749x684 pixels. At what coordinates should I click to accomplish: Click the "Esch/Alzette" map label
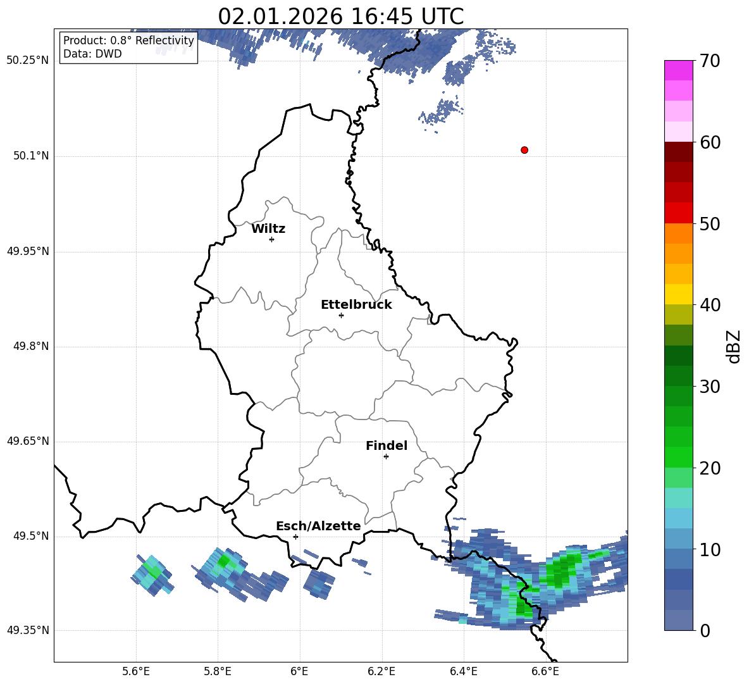coord(318,526)
